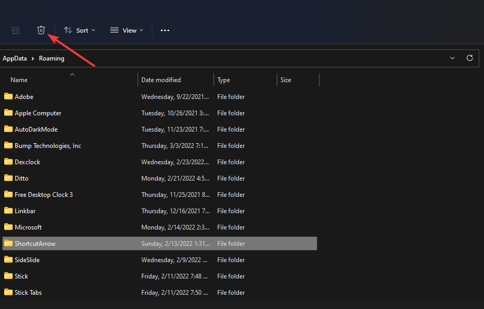484x309 pixels.
Task: Click the AppData breadcrumb segment
Action: [x=15, y=58]
